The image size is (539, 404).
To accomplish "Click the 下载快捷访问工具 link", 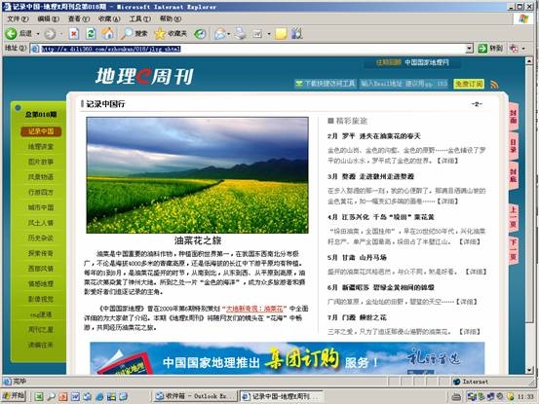I will click(326, 84).
